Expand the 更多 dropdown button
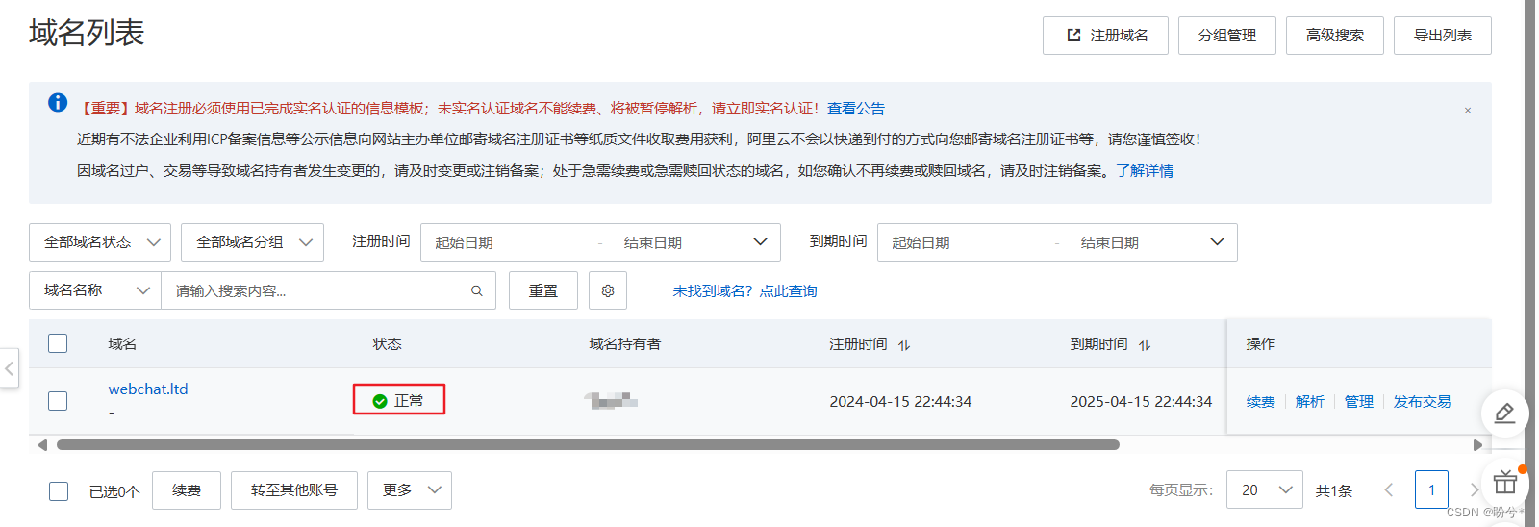Screen dimensions: 1539x527 point(410,490)
